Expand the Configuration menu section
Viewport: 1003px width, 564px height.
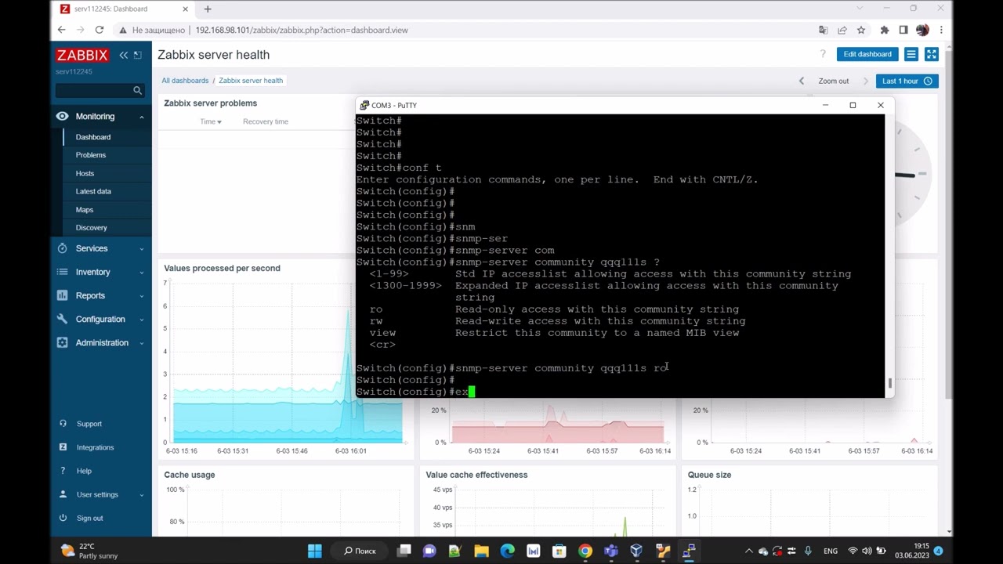(x=101, y=319)
